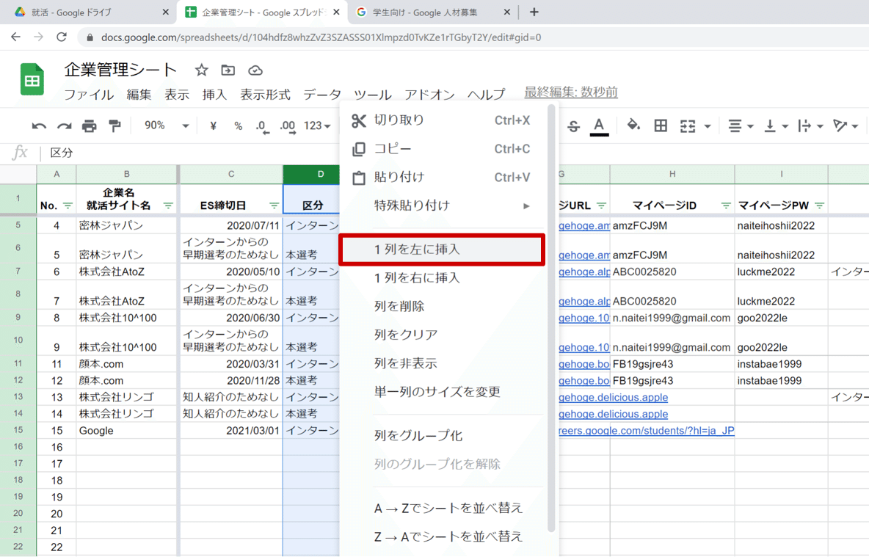The image size is (869, 557).
Task: Open the vertical align dropdown
Action: 776,126
